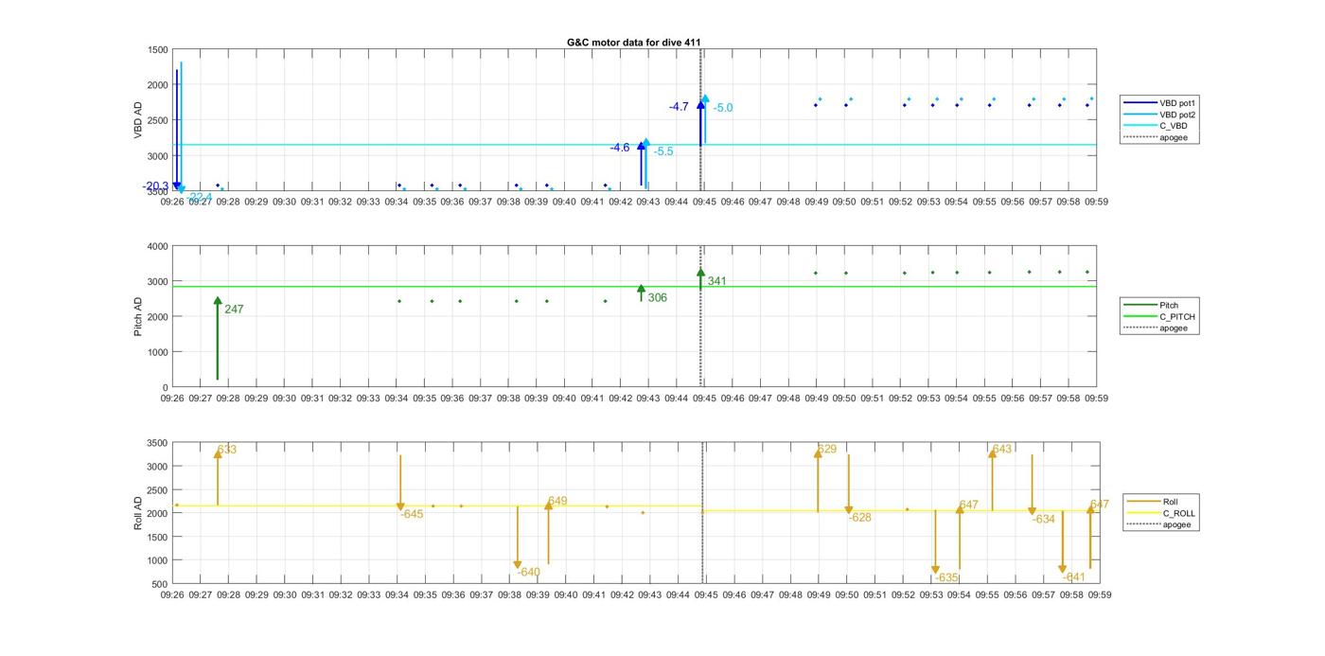Click the roll value label '633'

tap(227, 450)
